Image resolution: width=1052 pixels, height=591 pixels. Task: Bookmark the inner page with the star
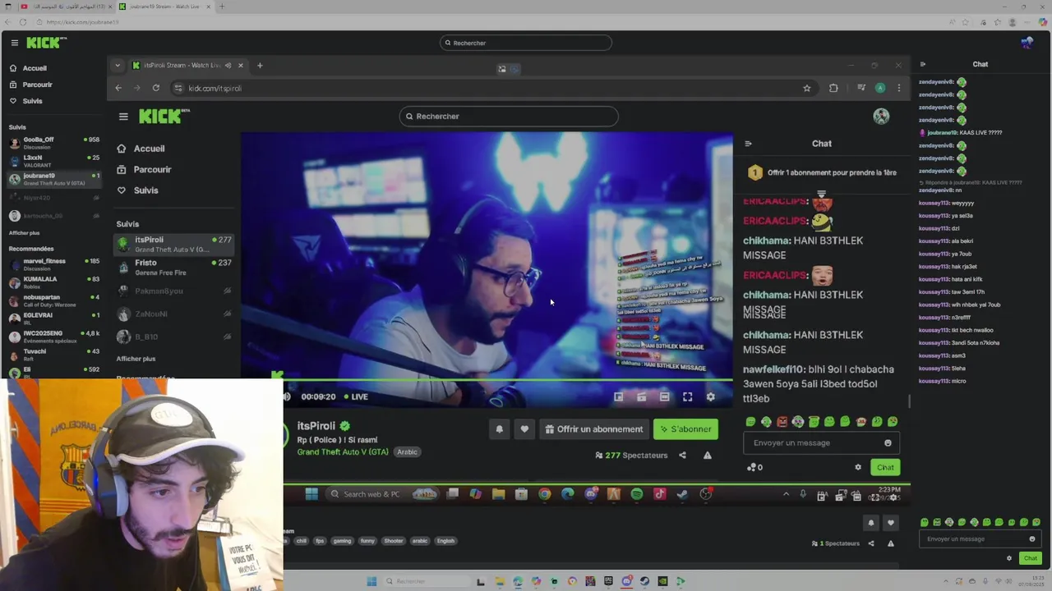pyautogui.click(x=807, y=88)
